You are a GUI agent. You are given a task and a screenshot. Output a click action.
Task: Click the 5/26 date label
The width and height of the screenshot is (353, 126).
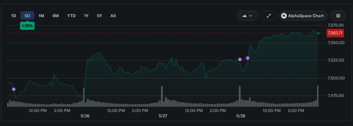85,116
